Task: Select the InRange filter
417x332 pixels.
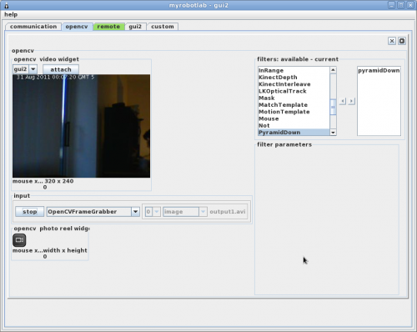Action: coord(294,70)
